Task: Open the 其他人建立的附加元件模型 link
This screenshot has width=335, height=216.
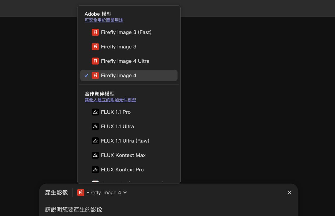Action: 110,100
